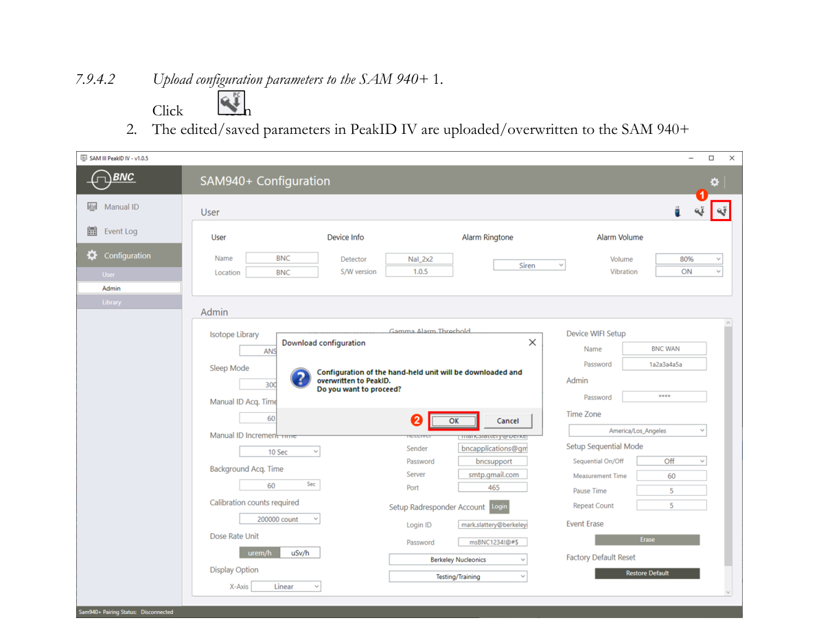Open the Time Zone America/Los_Angeles dropdown
819x627 pixels.
coord(637,431)
